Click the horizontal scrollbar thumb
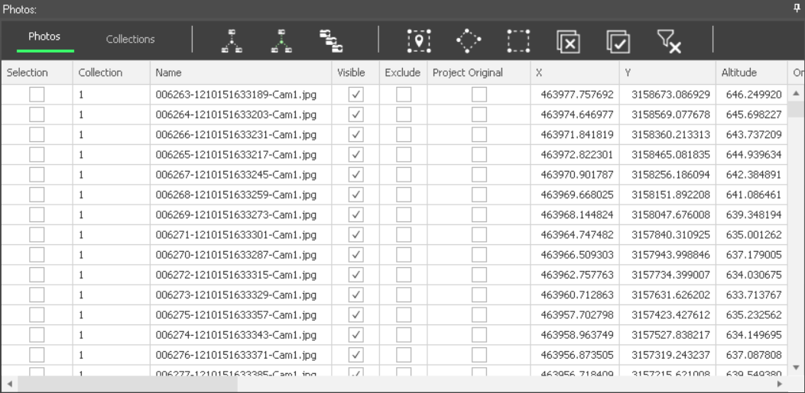 [128, 384]
